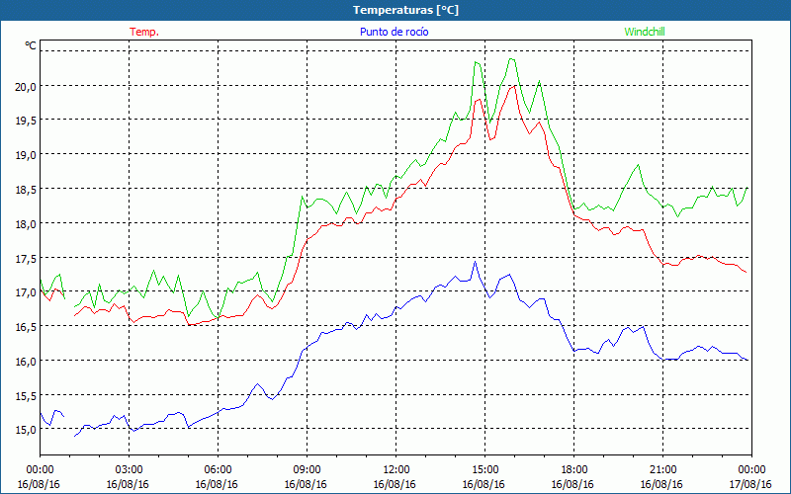This screenshot has height=494, width=791.
Task: Click the '09:00' time axis label
Action: pyautogui.click(x=308, y=470)
